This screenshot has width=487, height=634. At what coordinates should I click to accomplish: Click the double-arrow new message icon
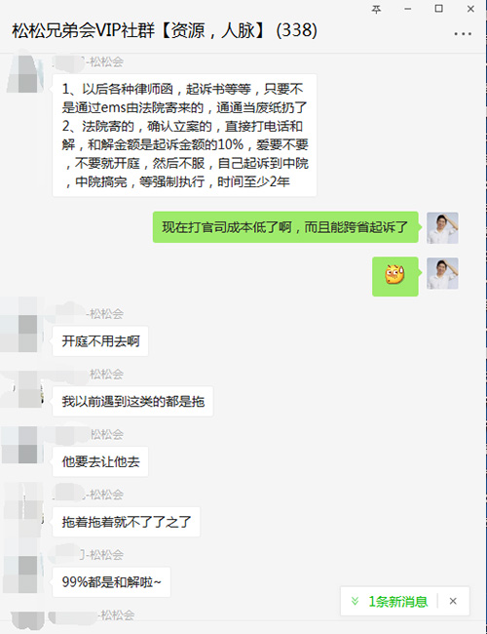click(x=355, y=601)
